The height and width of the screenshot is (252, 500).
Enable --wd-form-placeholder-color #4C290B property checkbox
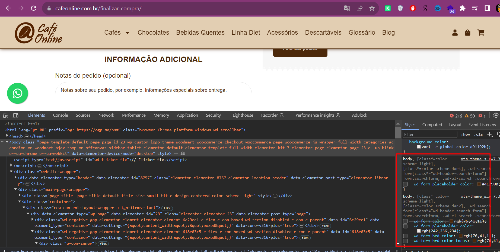click(405, 184)
